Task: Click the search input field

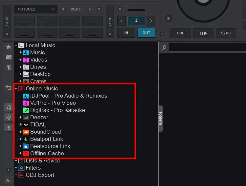Action: (x=207, y=47)
